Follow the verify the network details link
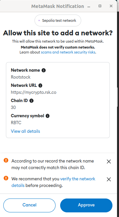 pyautogui.click(x=53, y=182)
